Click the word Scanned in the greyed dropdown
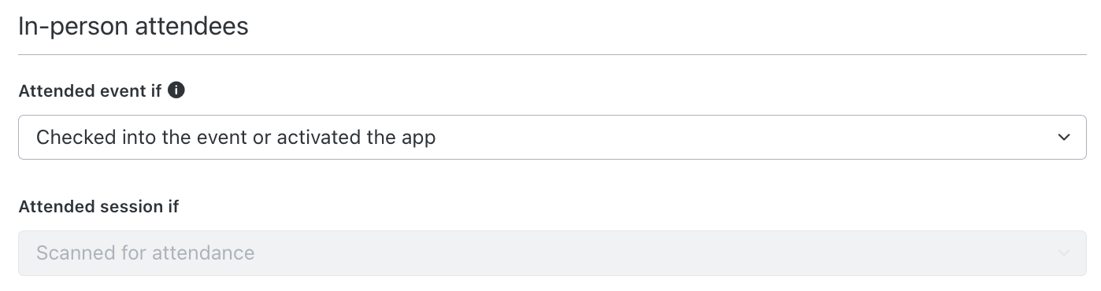The width and height of the screenshot is (1101, 291). (72, 253)
